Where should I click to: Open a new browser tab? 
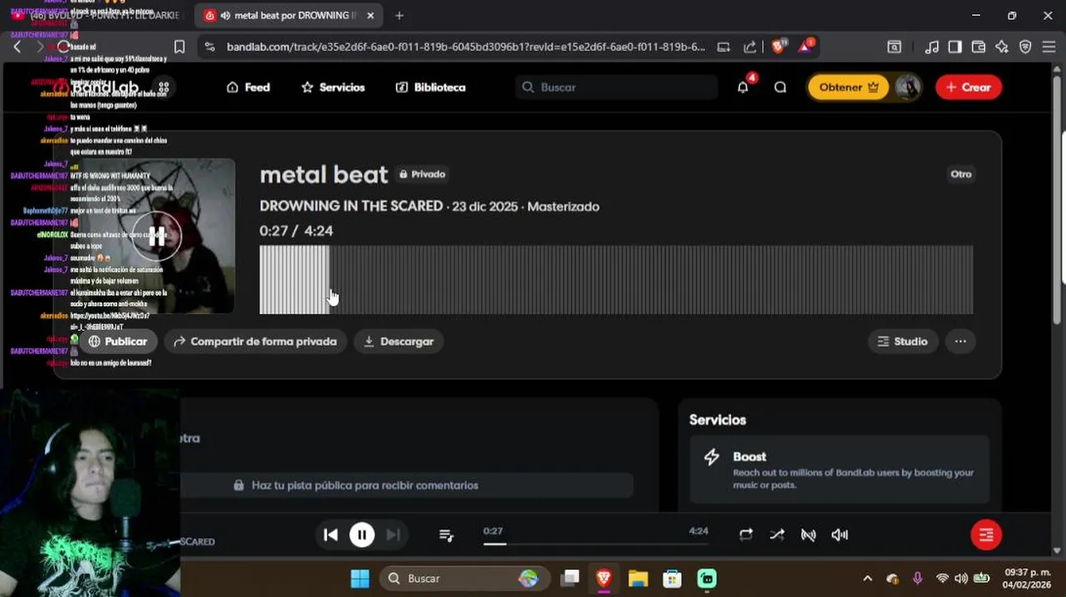[399, 16]
